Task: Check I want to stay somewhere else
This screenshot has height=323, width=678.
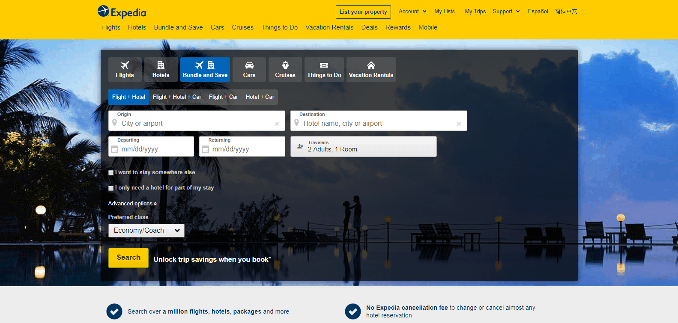Action: [x=111, y=173]
